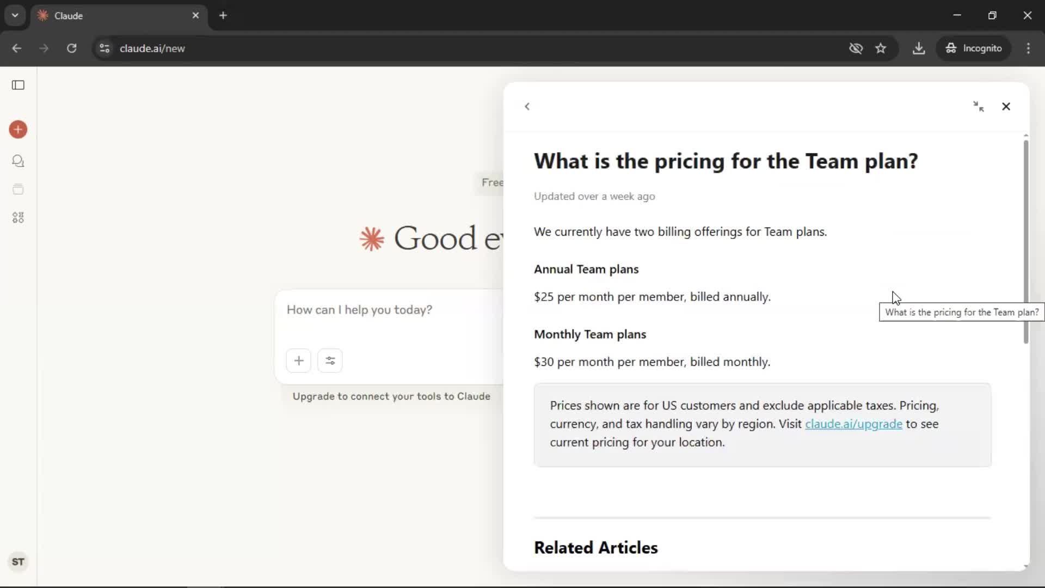Start a new chat with the orange plus button
The height and width of the screenshot is (588, 1045).
pos(18,130)
